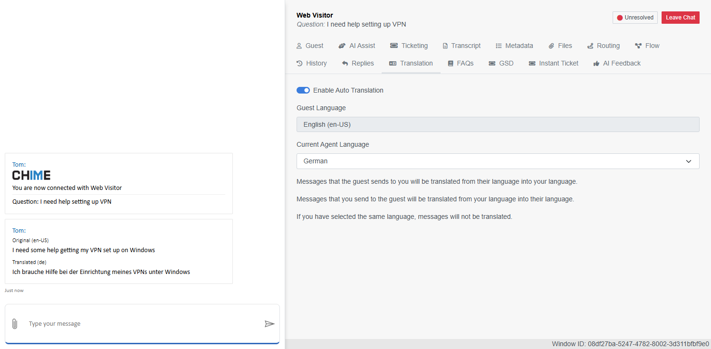This screenshot has height=349, width=711.
Task: Switch to the Guest tab
Action: pos(309,46)
